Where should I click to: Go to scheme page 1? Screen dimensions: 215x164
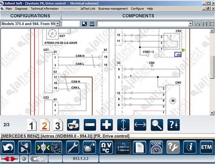(32, 125)
